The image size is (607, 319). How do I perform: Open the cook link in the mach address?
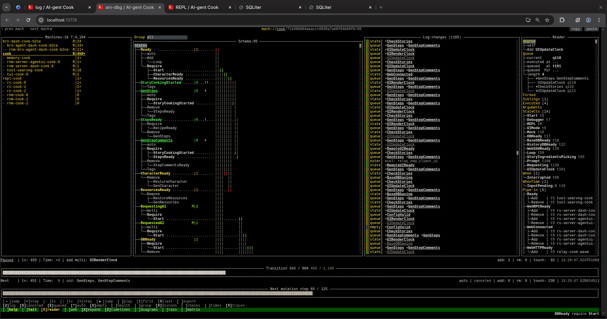click(281, 29)
